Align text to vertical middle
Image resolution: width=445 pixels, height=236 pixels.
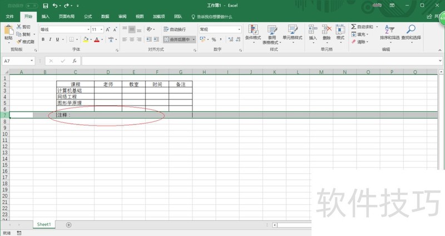click(x=132, y=29)
